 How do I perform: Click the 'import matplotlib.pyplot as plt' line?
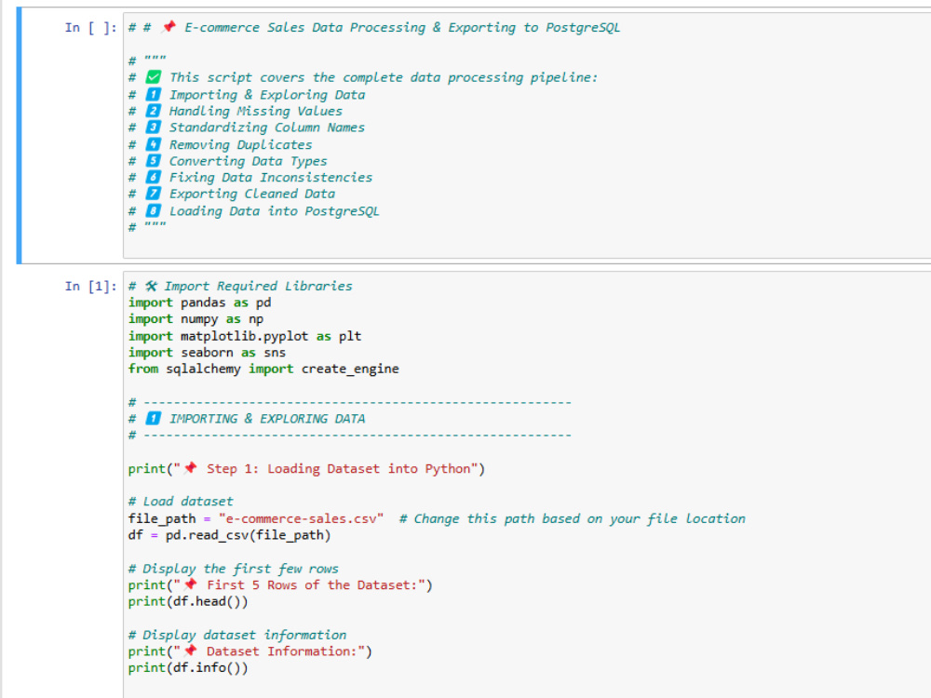(245, 336)
